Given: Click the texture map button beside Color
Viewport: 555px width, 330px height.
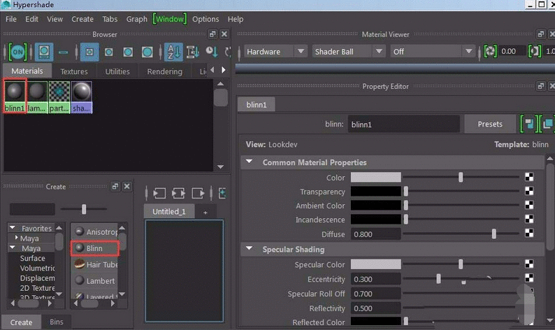Looking at the screenshot, I should point(529,178).
